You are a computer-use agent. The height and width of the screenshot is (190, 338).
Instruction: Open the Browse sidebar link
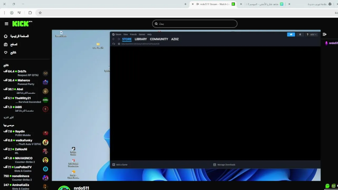pyautogui.click(x=11, y=44)
